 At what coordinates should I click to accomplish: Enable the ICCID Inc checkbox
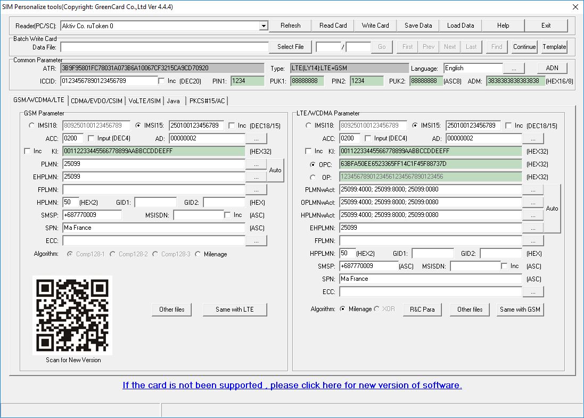(162, 81)
